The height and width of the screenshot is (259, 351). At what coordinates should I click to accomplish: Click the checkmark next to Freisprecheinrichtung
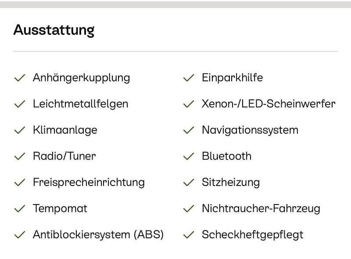20,182
